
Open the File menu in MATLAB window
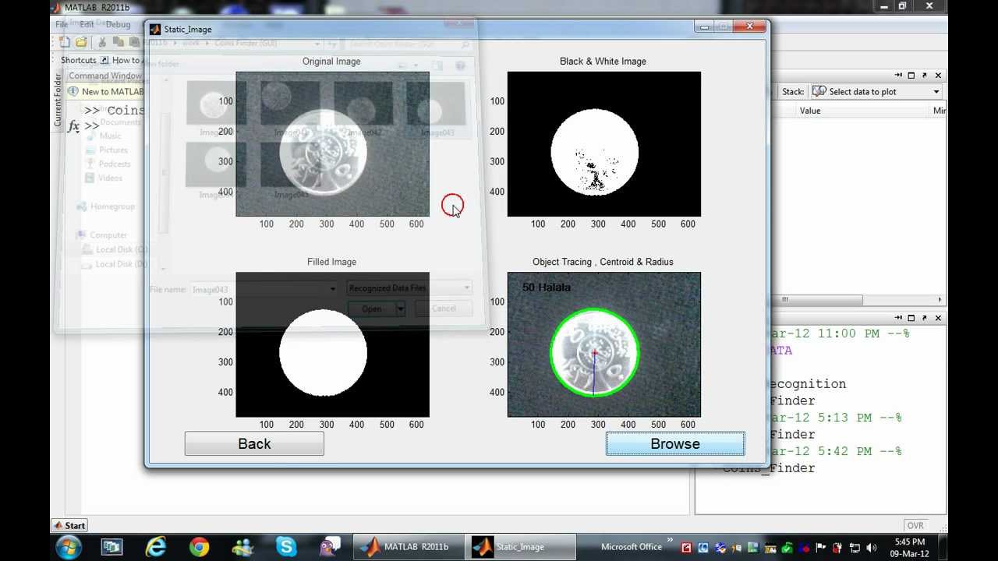(x=62, y=24)
